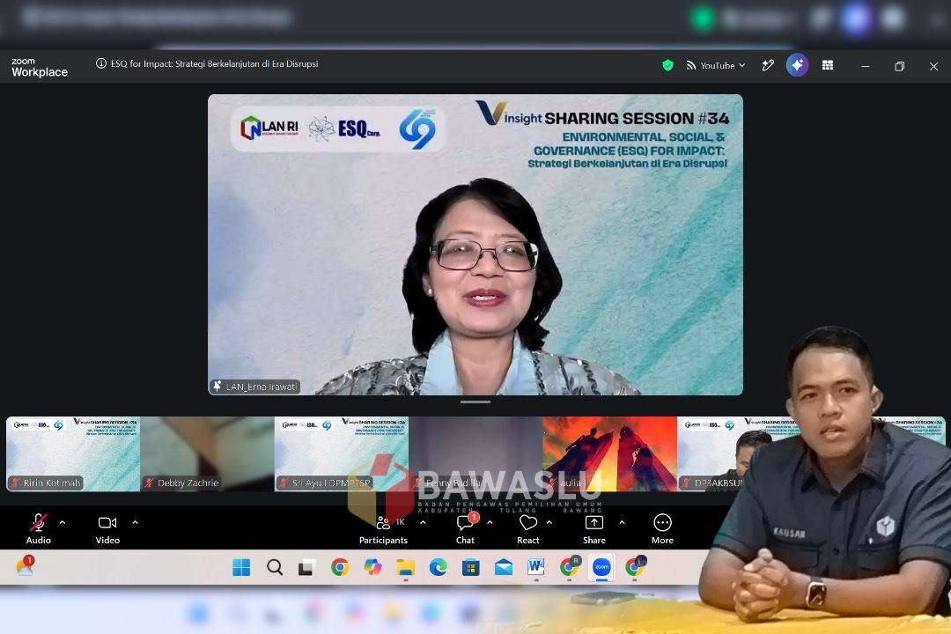
Task: Open Microsoft Store from the taskbar
Action: pos(470,567)
